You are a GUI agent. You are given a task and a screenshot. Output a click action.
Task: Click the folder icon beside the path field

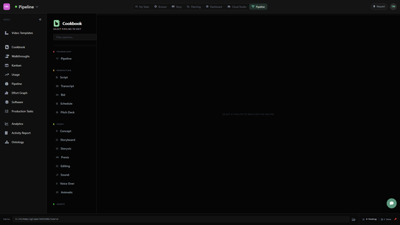pos(353,219)
